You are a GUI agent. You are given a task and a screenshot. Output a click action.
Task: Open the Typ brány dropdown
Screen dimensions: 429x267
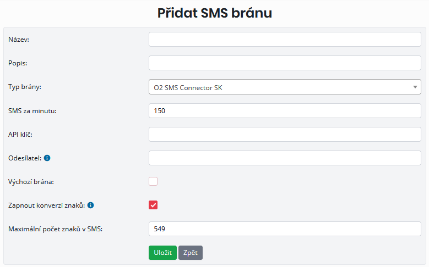tap(284, 87)
